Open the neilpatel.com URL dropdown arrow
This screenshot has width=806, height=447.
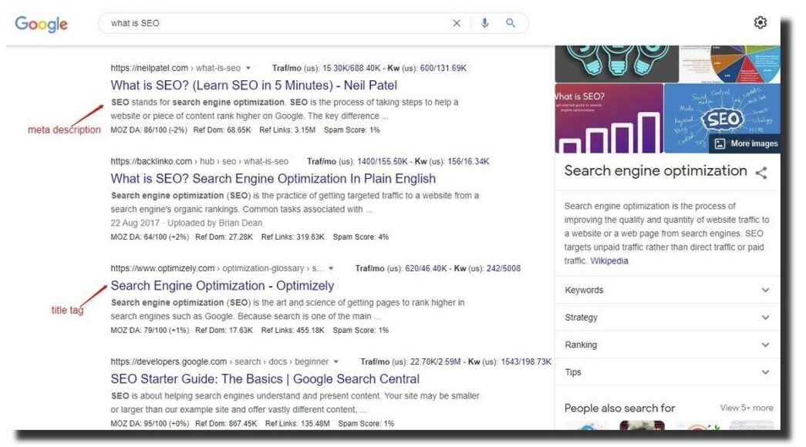click(x=248, y=68)
